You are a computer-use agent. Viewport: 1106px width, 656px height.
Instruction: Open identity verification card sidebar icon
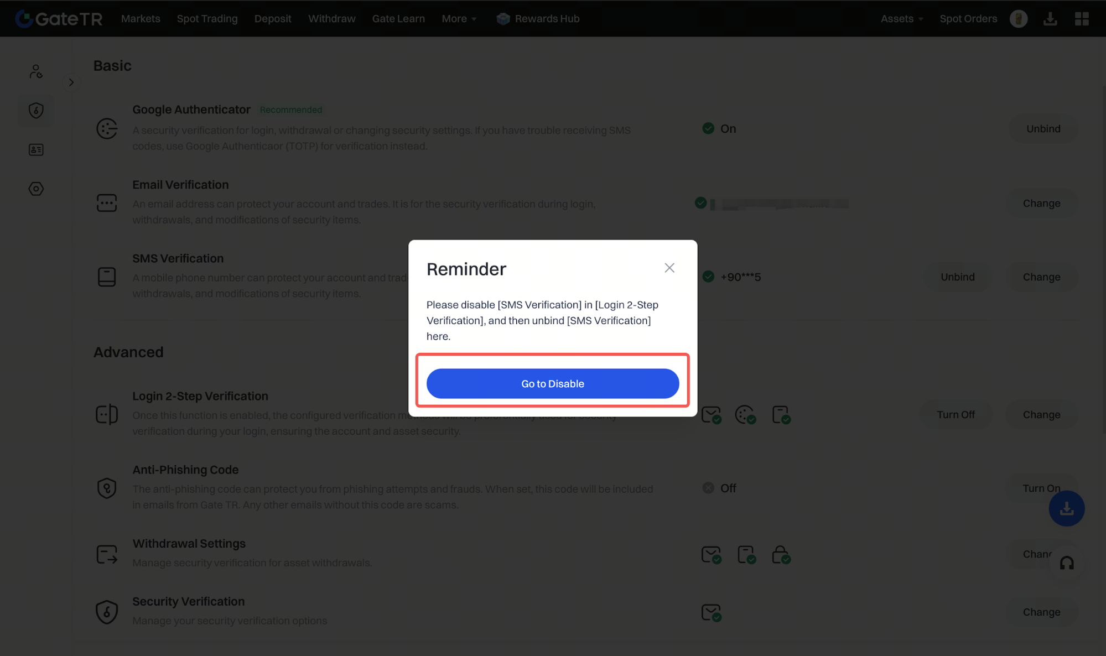36,150
